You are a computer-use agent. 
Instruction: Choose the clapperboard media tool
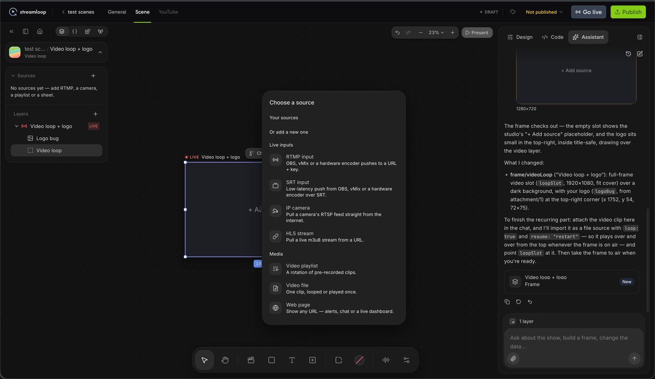251,360
